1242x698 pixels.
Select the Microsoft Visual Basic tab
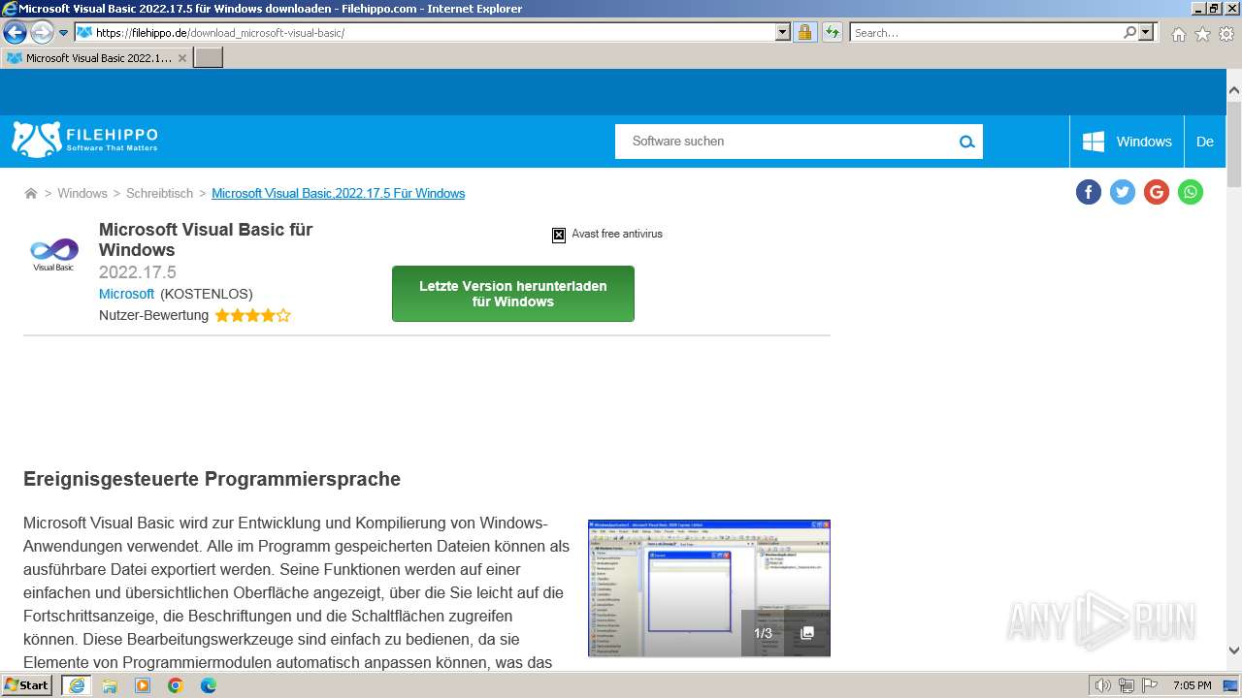(x=97, y=57)
